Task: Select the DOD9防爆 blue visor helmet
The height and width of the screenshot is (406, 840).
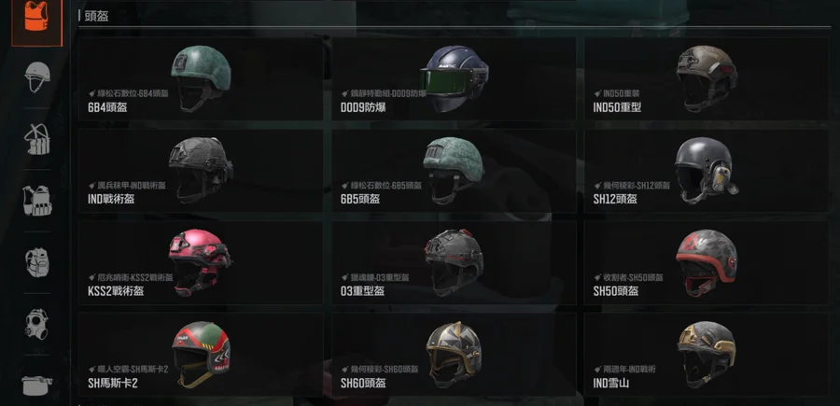Action: tap(454, 78)
